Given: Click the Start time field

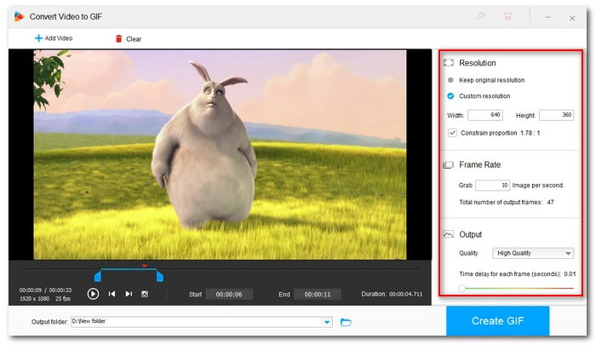Looking at the screenshot, I should 229,295.
